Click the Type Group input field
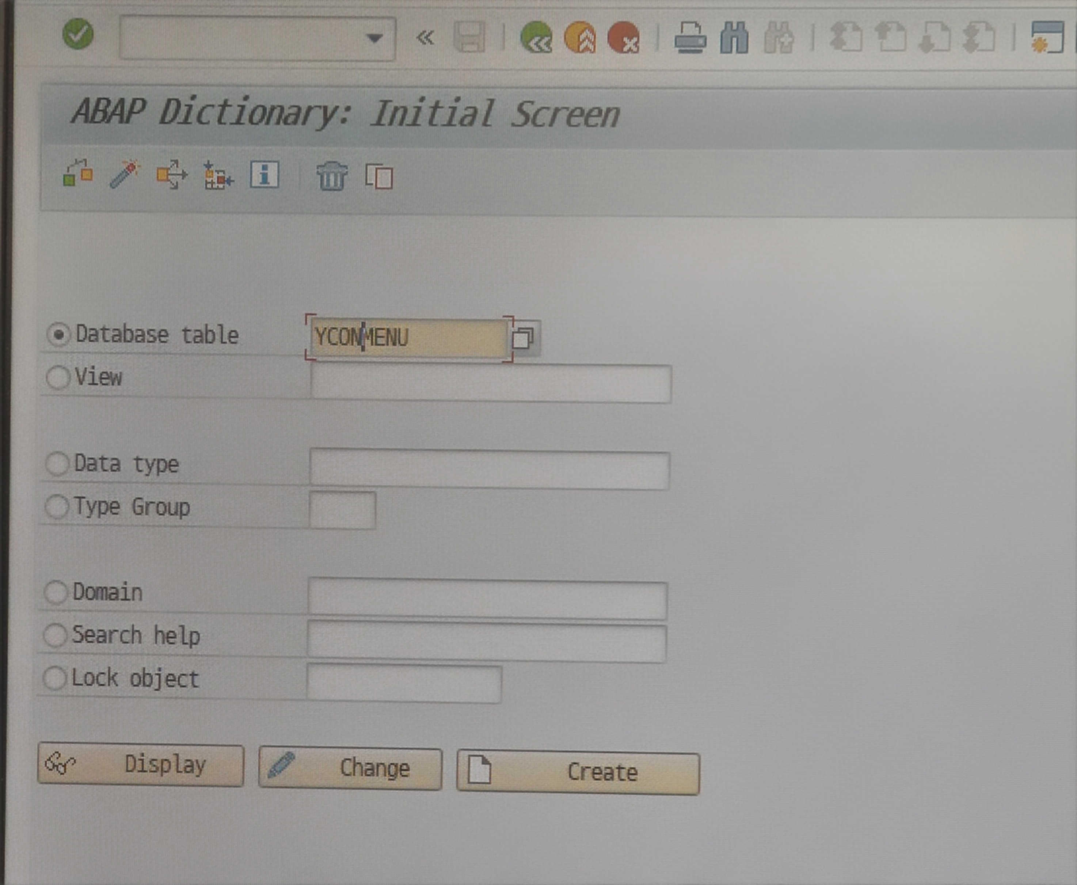The image size is (1077, 885). coord(343,510)
